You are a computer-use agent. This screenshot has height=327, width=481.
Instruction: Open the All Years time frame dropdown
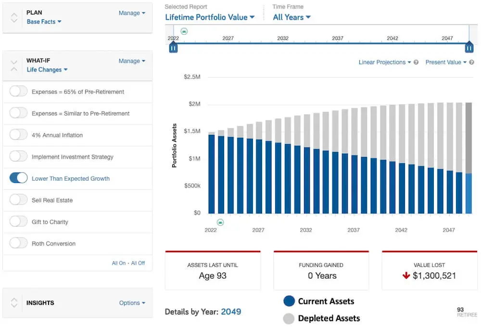tap(291, 17)
